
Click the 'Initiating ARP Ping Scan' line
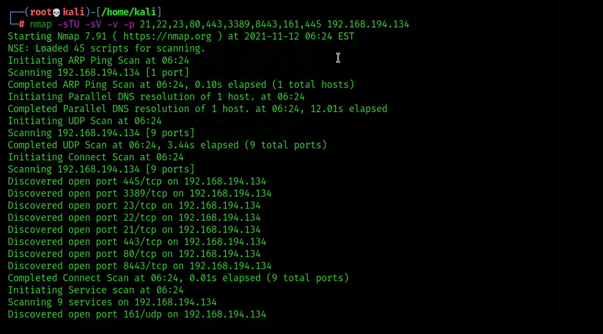98,60
